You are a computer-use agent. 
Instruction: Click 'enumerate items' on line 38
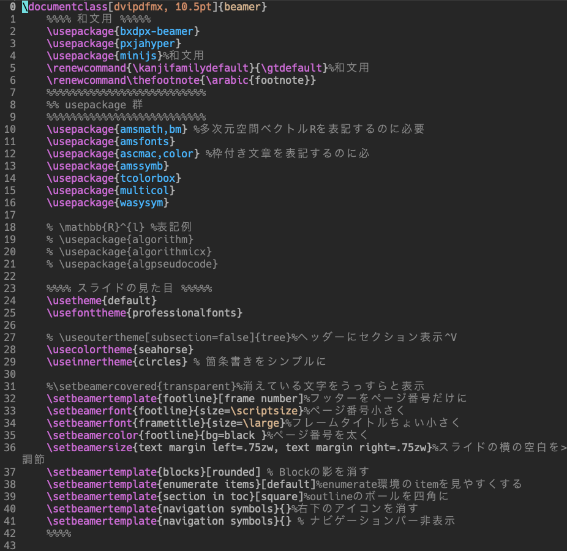[209, 484]
